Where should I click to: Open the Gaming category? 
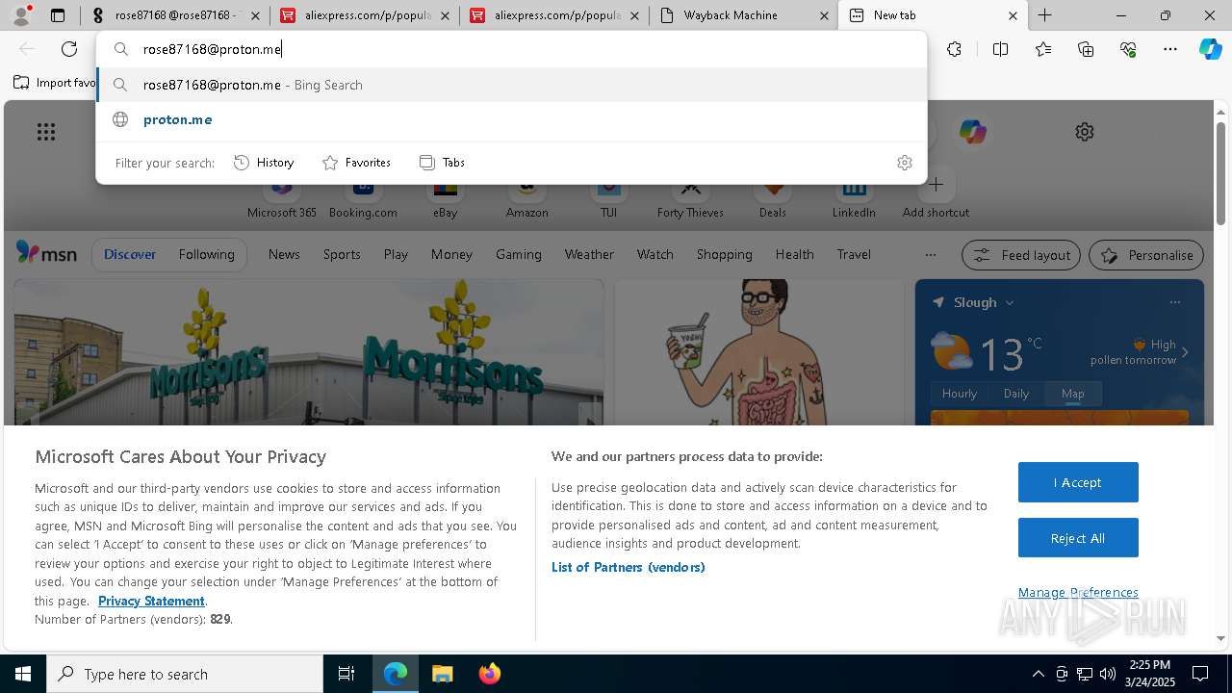[x=518, y=254]
